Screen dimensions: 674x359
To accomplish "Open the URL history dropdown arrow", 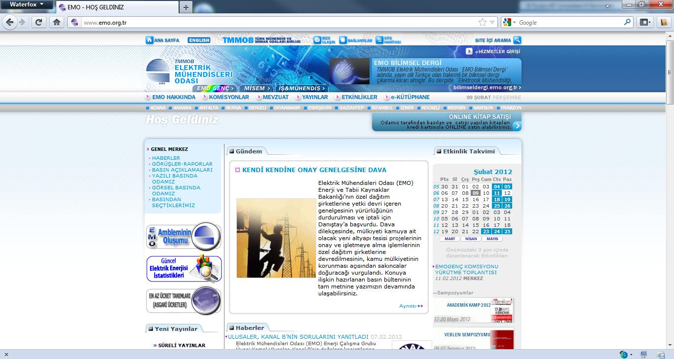I will [492, 22].
